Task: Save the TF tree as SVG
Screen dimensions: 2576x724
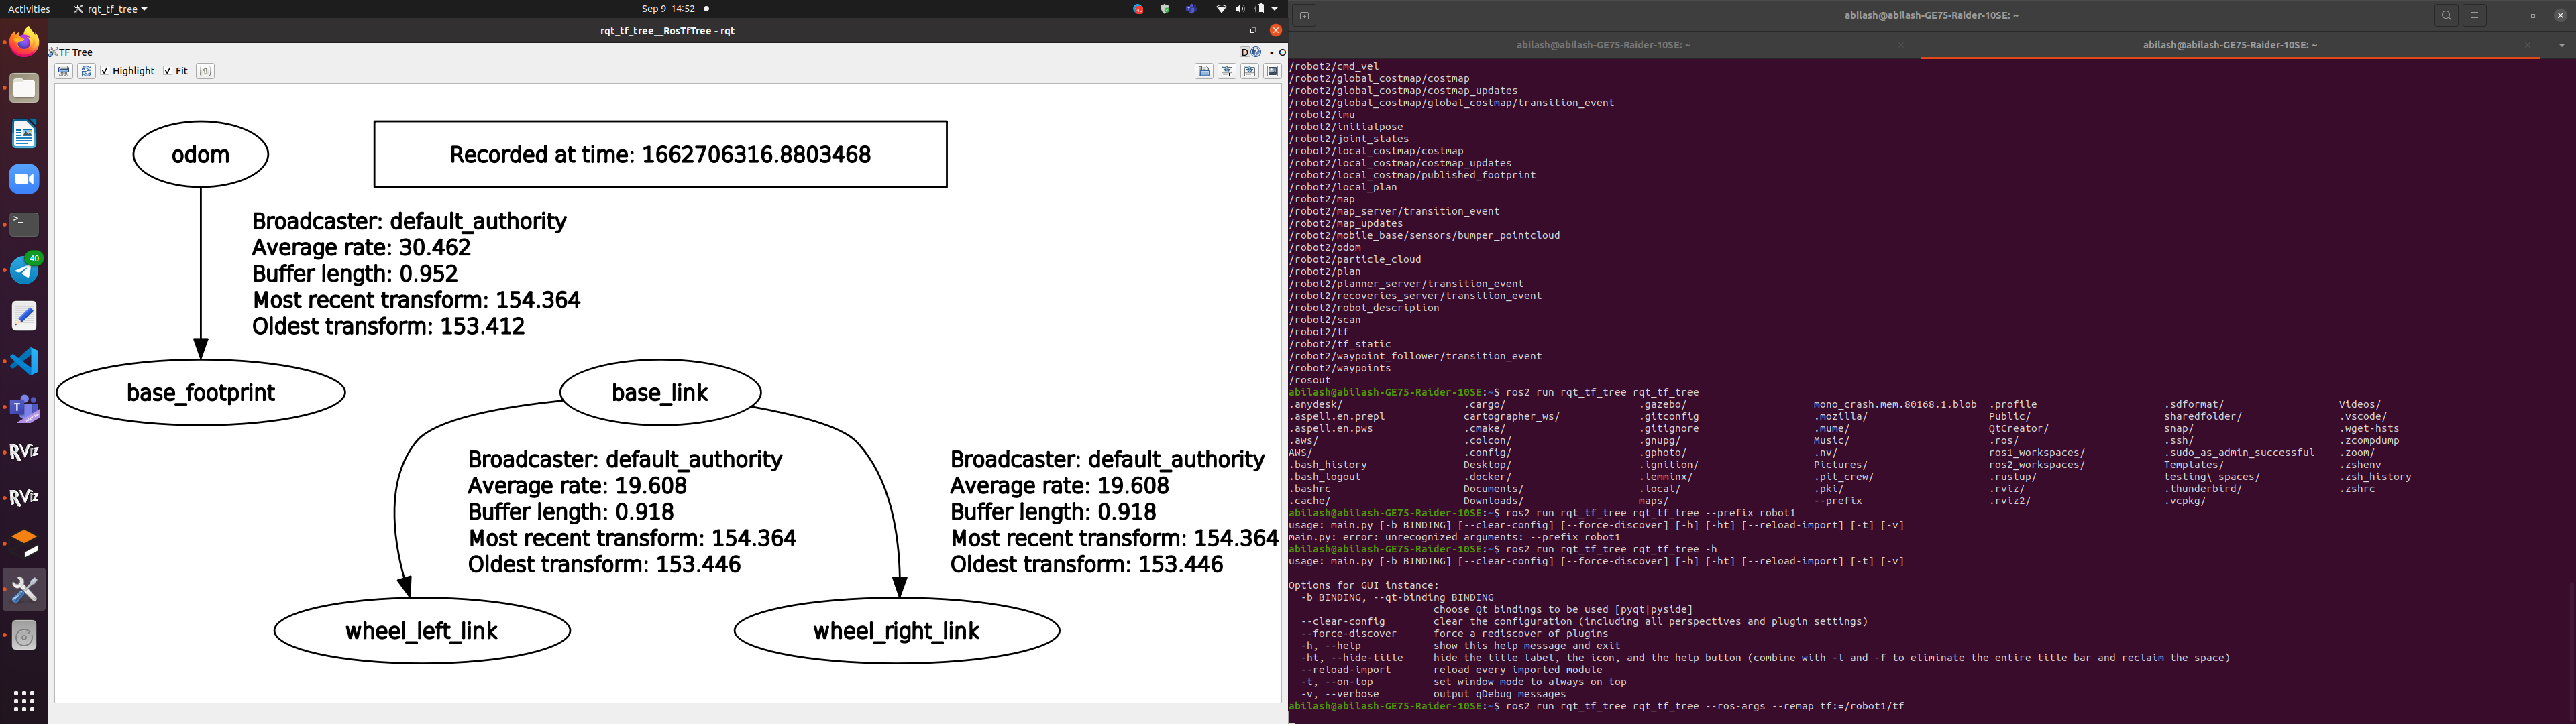Action: click(x=1250, y=71)
